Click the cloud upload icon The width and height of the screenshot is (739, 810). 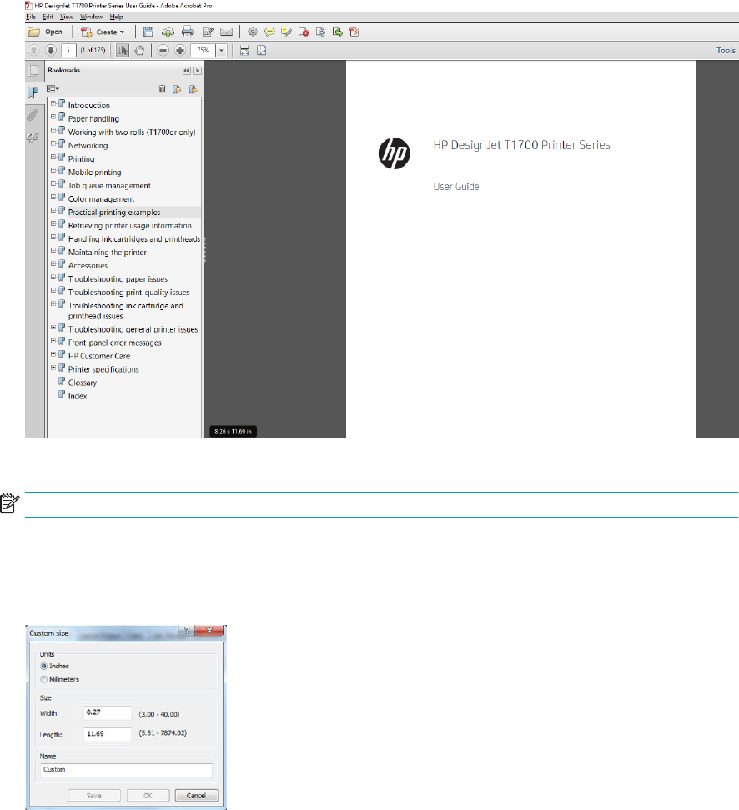point(168,32)
